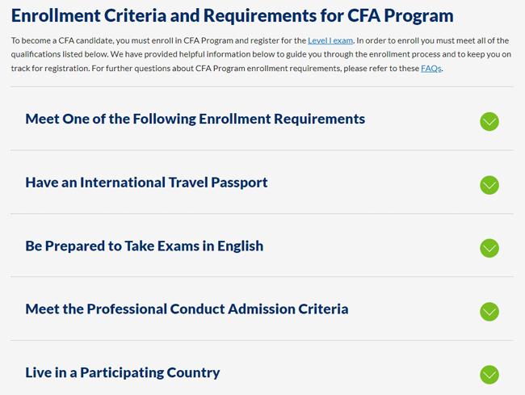525x395 pixels.
Task: Click the divider line above Enrollment Requirements section
Action: point(262,86)
